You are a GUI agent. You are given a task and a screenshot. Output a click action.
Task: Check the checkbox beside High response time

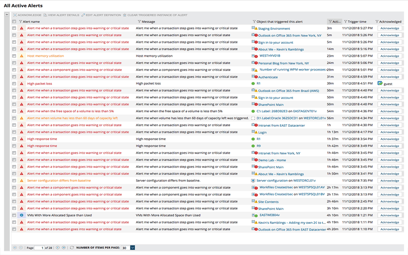13,139
